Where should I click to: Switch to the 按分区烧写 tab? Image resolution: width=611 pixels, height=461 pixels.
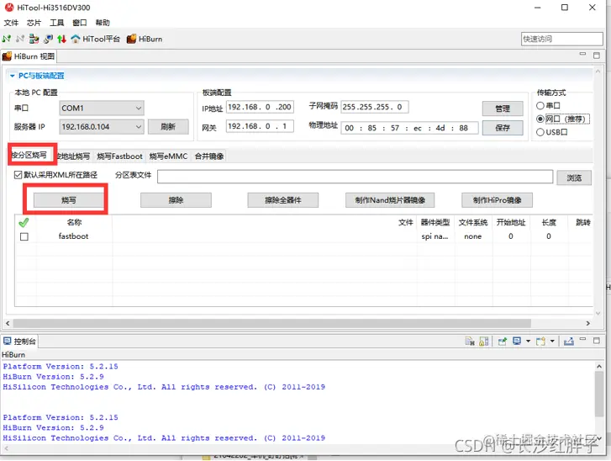point(29,156)
